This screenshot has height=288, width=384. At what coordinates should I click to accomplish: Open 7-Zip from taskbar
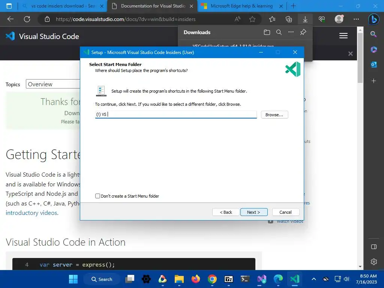point(228,279)
